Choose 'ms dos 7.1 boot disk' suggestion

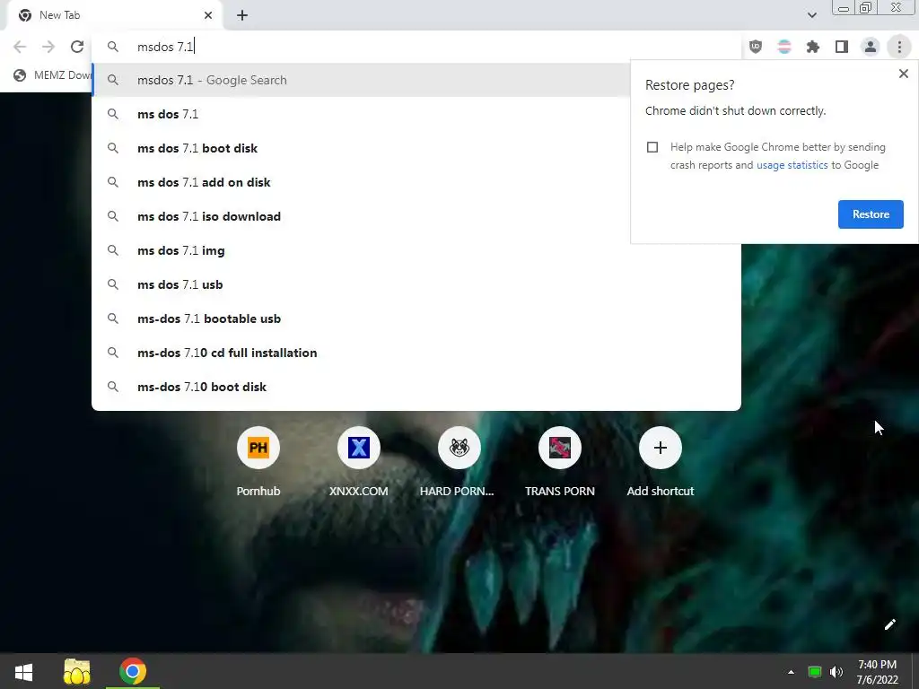coord(361,148)
